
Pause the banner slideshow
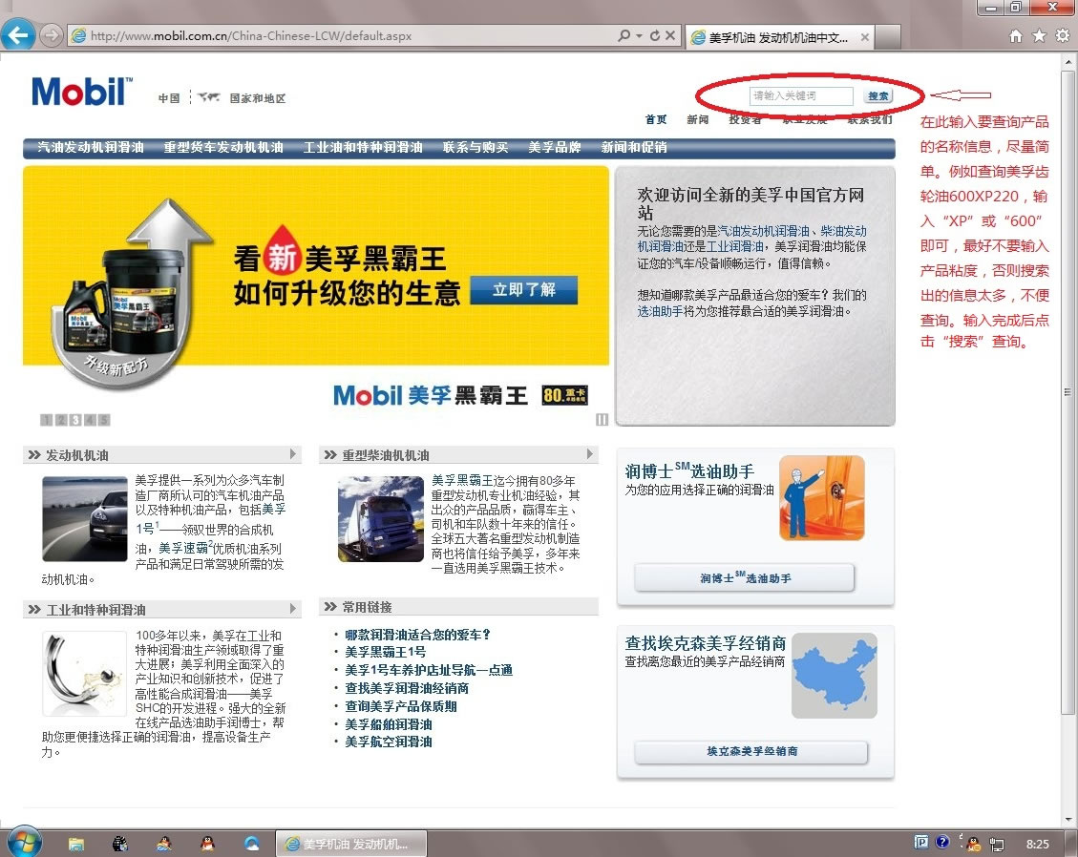(x=602, y=419)
